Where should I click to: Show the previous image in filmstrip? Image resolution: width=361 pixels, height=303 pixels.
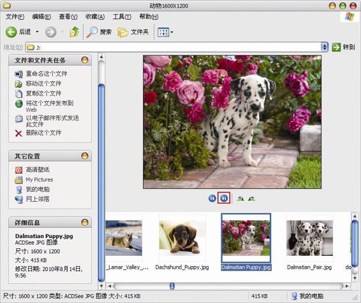[x=212, y=198]
